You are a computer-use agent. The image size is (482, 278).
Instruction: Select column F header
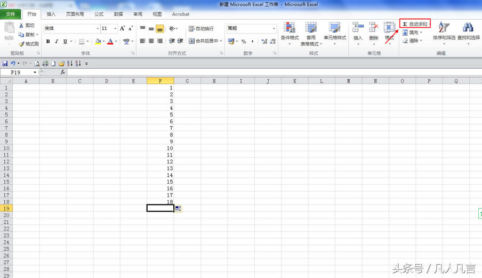[160, 81]
